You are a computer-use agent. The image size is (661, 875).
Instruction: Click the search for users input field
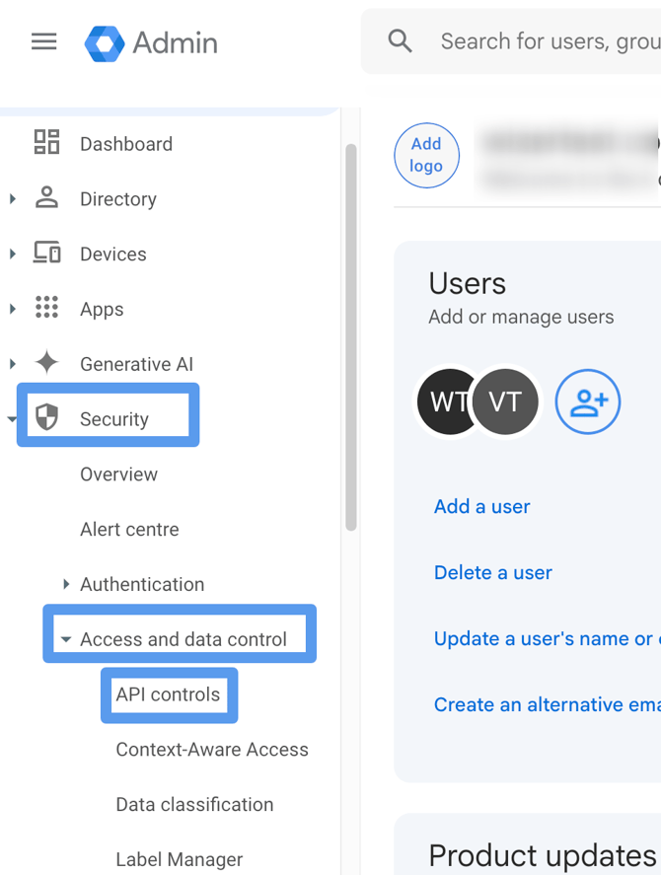point(548,41)
